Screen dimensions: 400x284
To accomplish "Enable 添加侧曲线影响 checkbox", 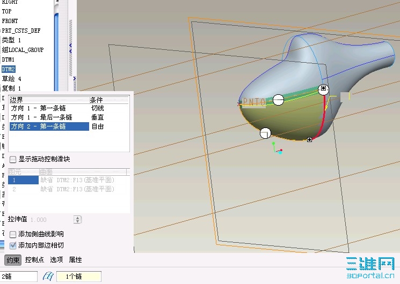I will [x=13, y=234].
